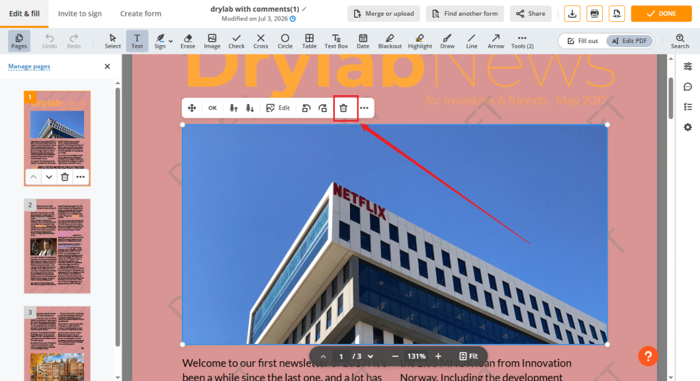The width and height of the screenshot is (700, 381).
Task: Click Merge or upload button
Action: point(384,14)
